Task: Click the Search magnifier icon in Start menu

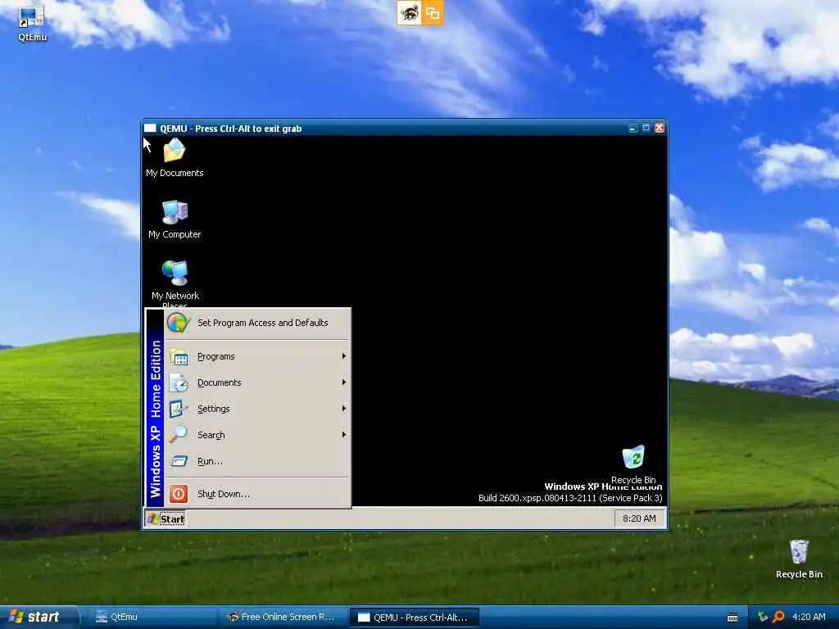Action: 179,434
